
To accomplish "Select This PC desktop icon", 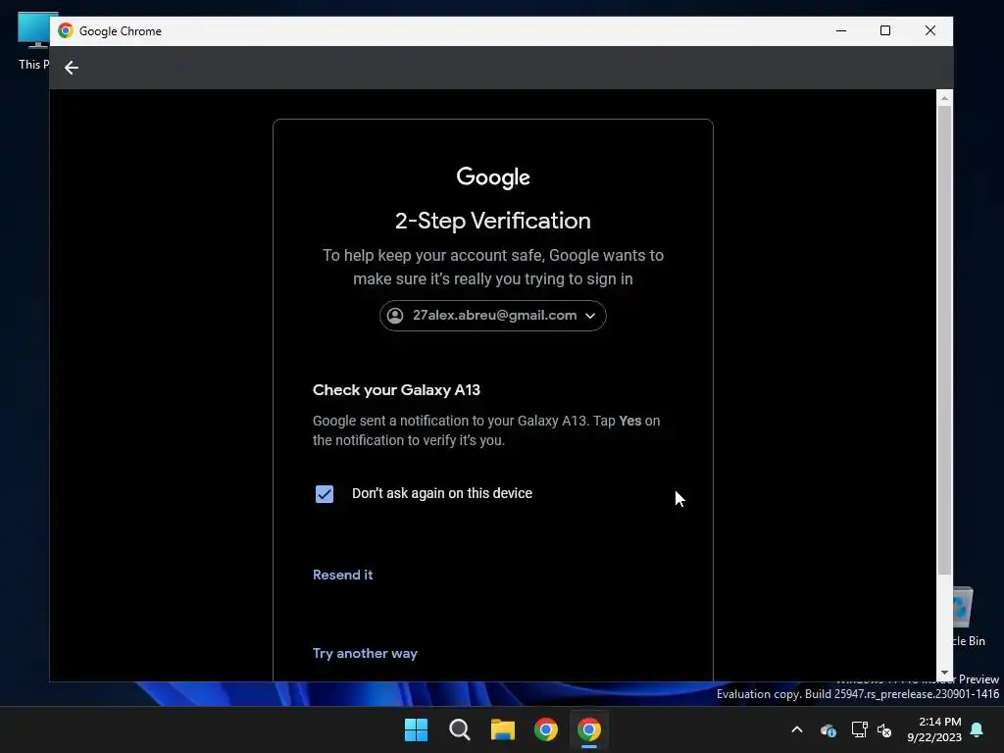I will coord(33,40).
